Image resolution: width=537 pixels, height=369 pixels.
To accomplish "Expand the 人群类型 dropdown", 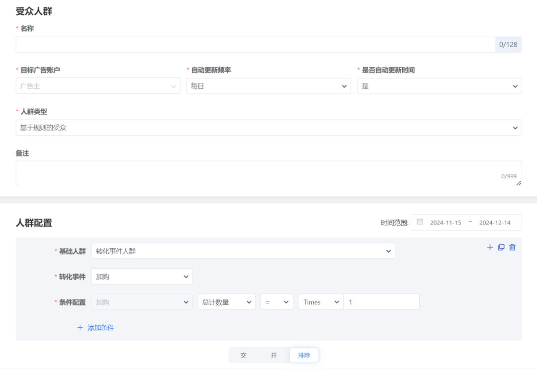I will [x=268, y=128].
